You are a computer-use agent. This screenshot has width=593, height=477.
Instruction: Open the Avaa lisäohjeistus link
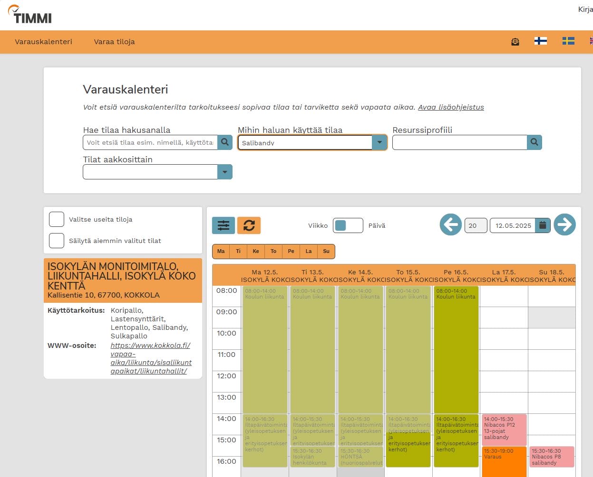(451, 107)
